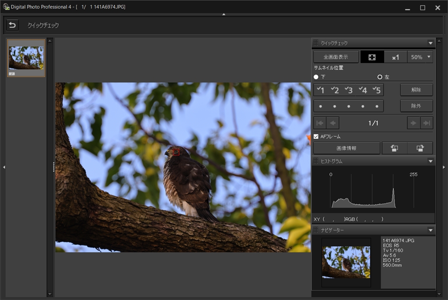This screenshot has width=448, height=300.
Task: Rotate image left with rotate icon
Action: 394,148
